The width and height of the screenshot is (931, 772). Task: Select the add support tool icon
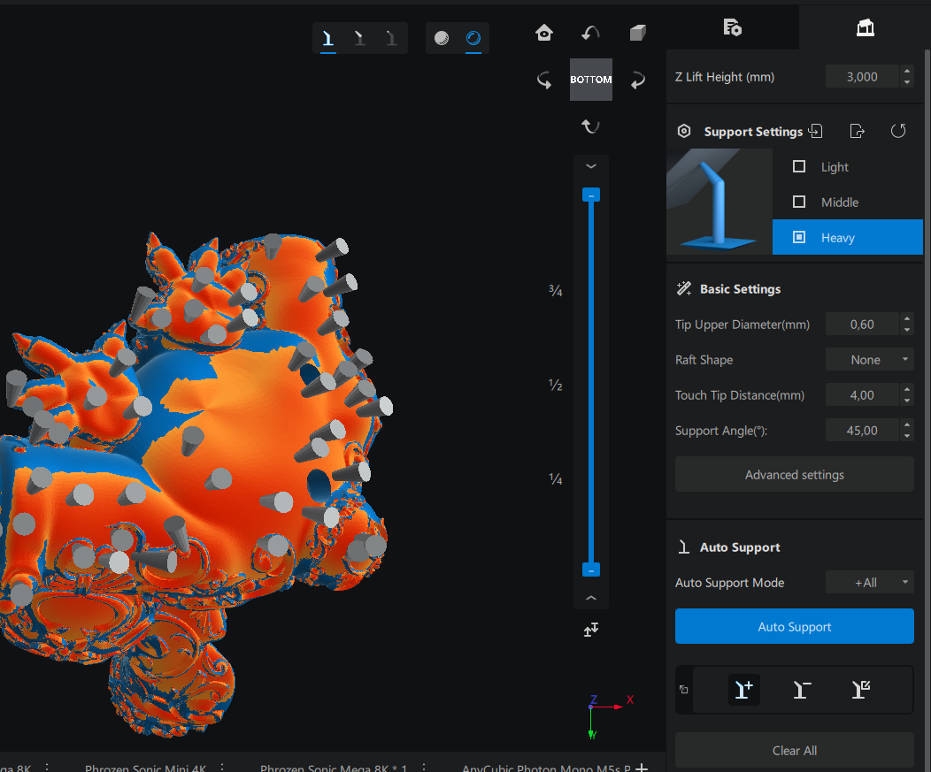[x=744, y=690]
